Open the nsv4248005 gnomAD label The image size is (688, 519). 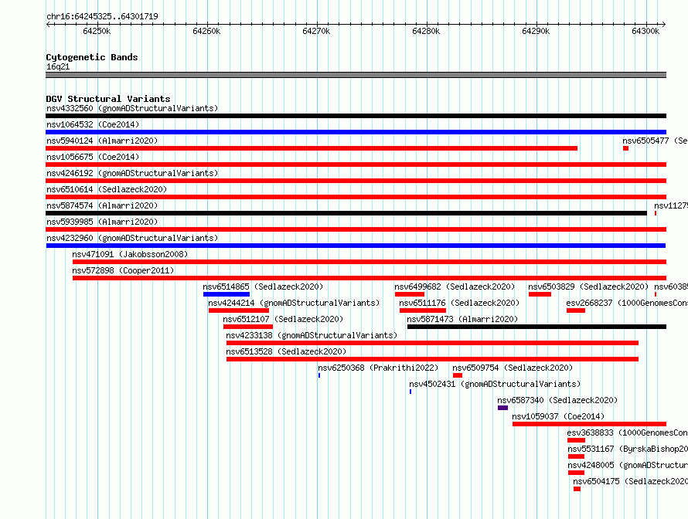628,465
